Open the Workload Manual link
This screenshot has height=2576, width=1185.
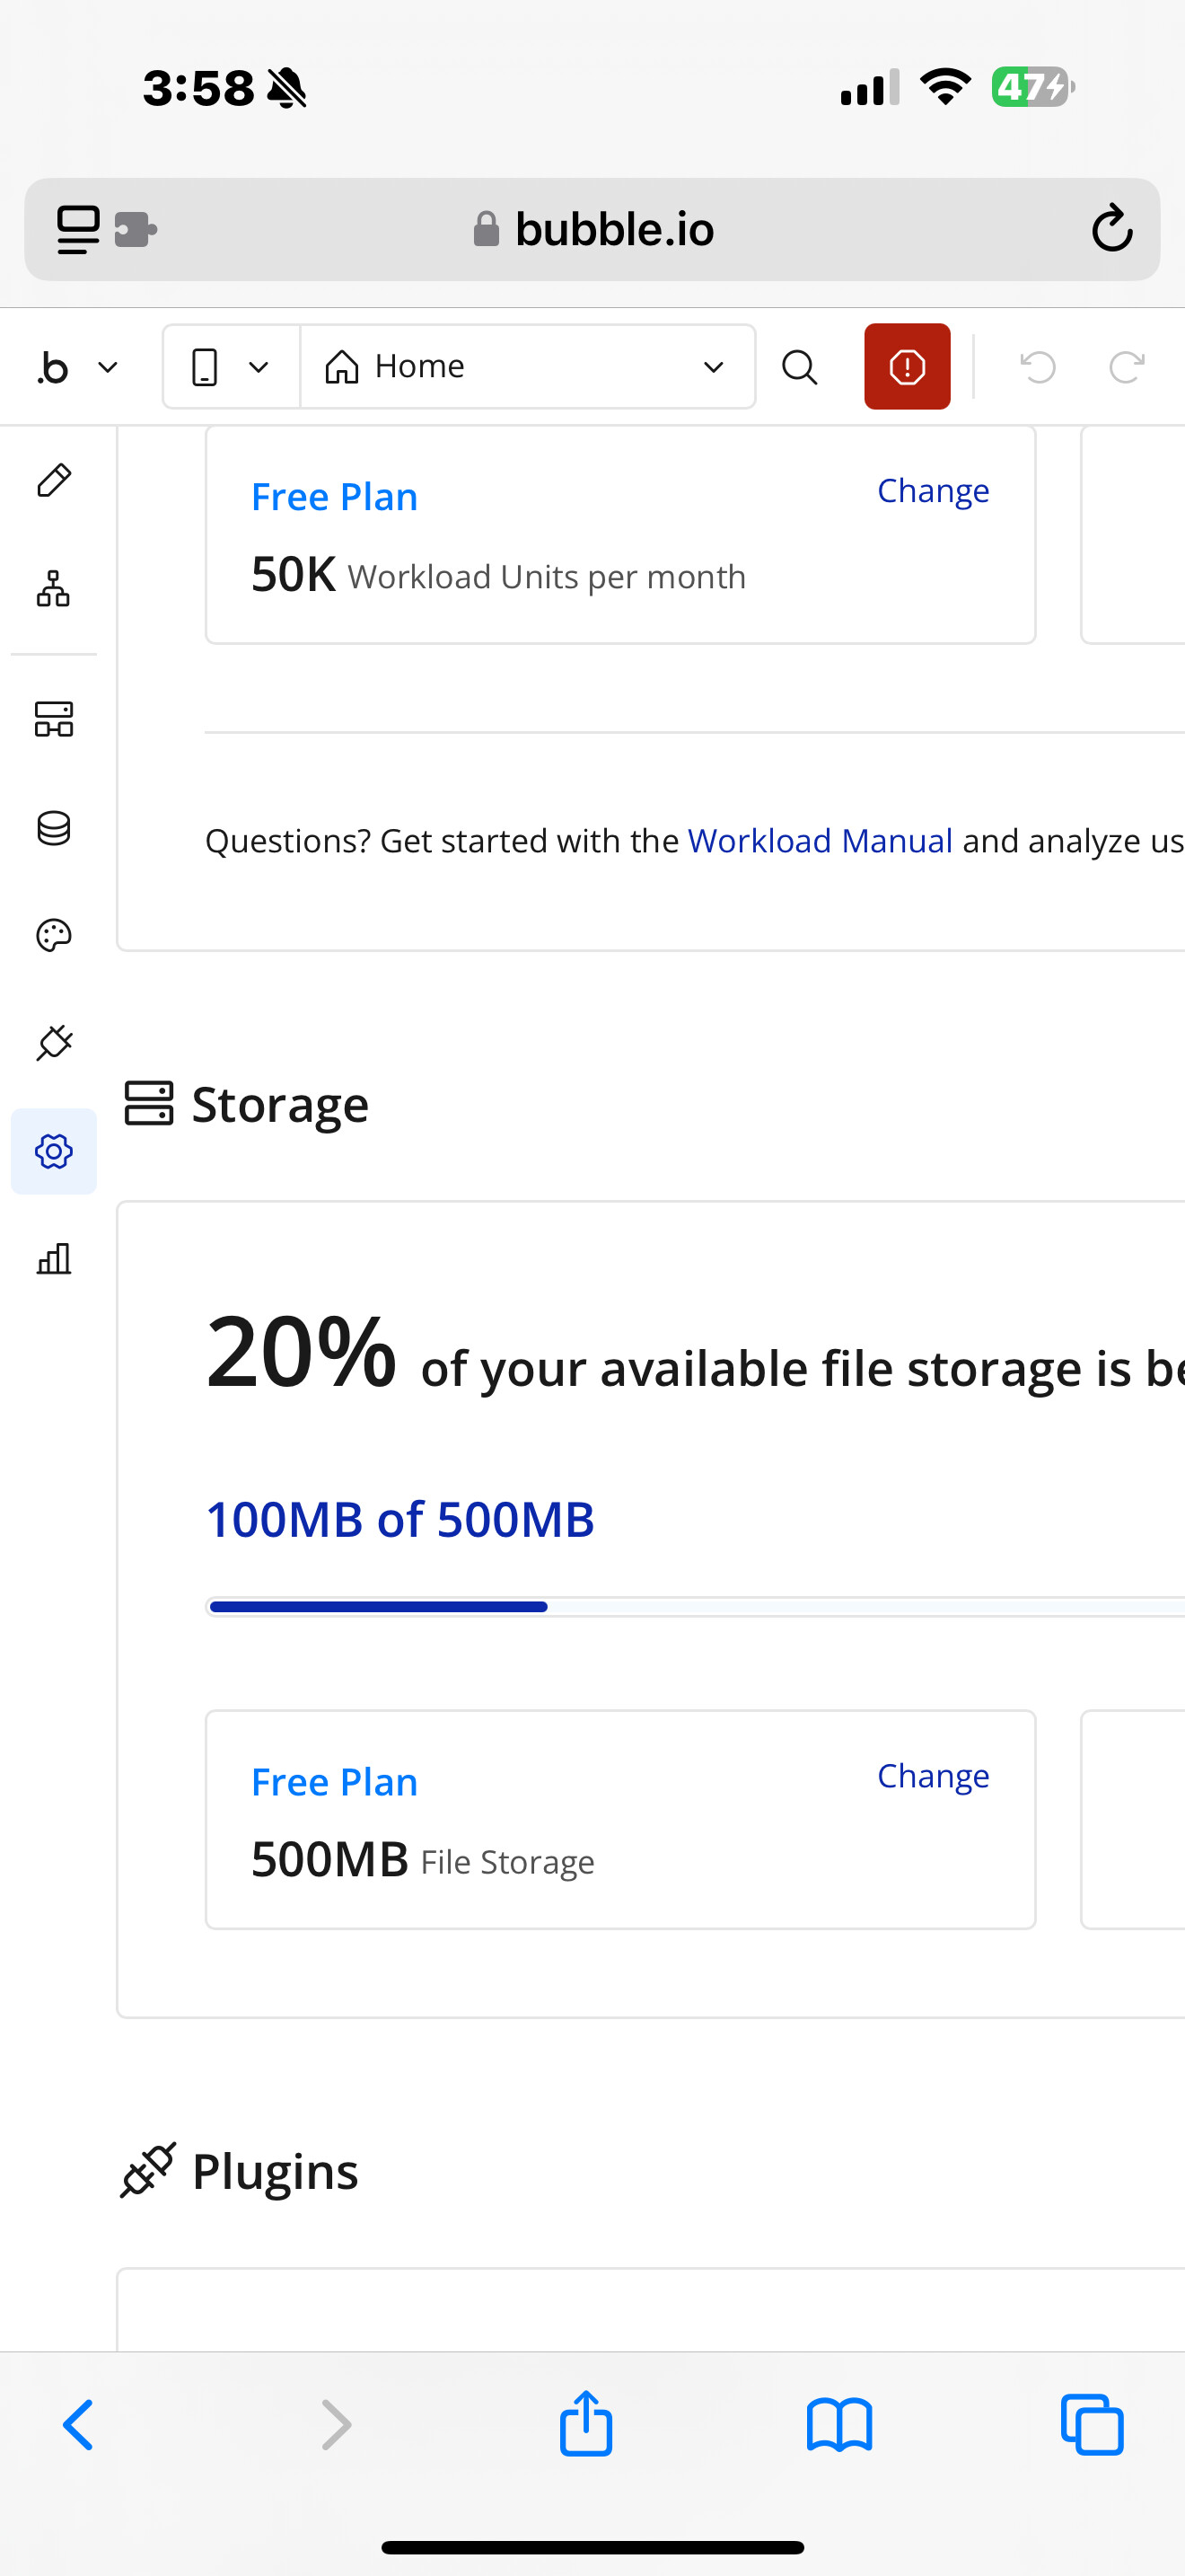[x=820, y=841]
